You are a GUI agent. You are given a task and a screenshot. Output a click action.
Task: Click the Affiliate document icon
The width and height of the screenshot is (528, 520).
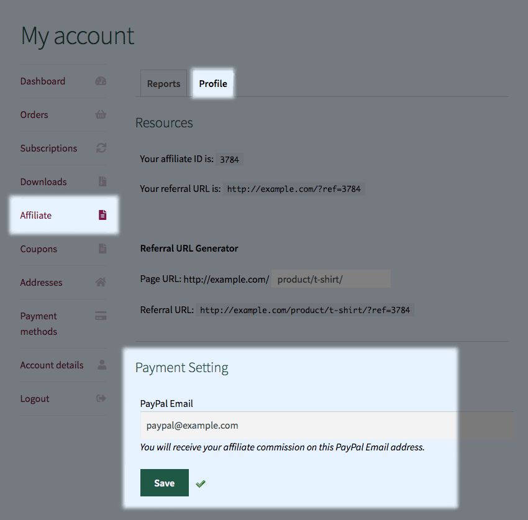[x=102, y=215]
